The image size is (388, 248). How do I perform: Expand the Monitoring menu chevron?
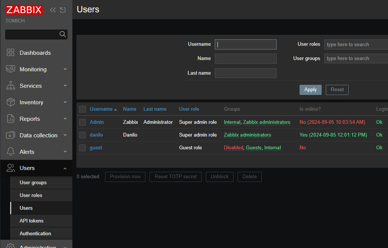[65, 69]
